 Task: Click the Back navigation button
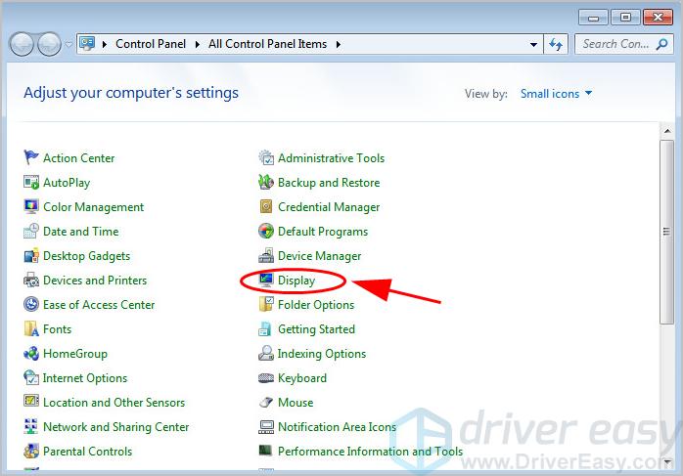(x=22, y=44)
